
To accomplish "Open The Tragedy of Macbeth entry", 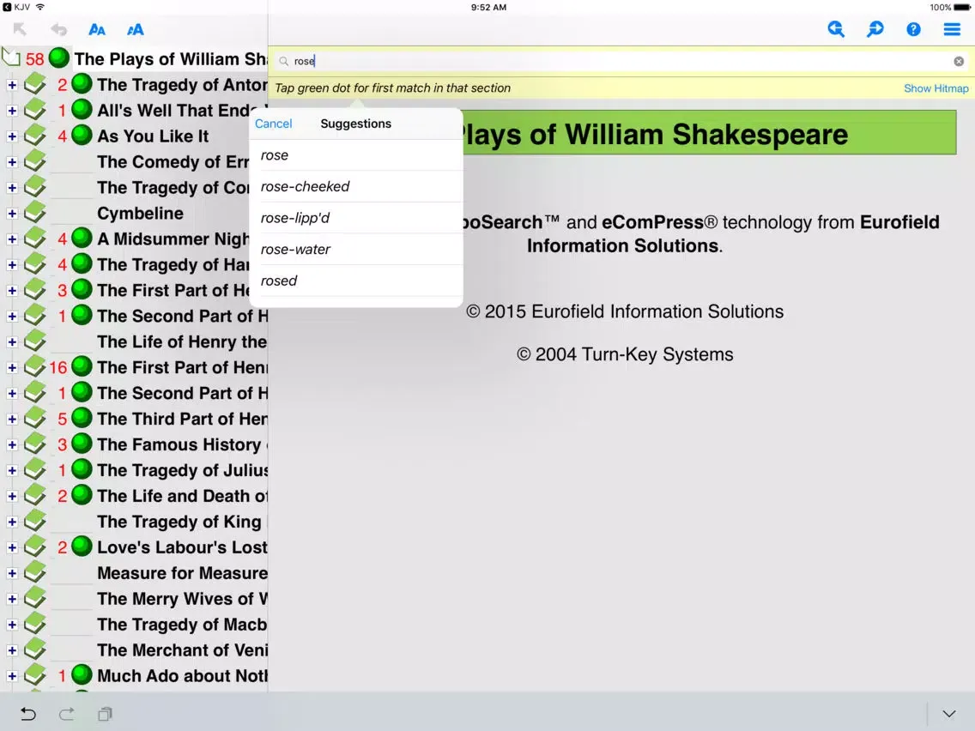I will [x=182, y=624].
